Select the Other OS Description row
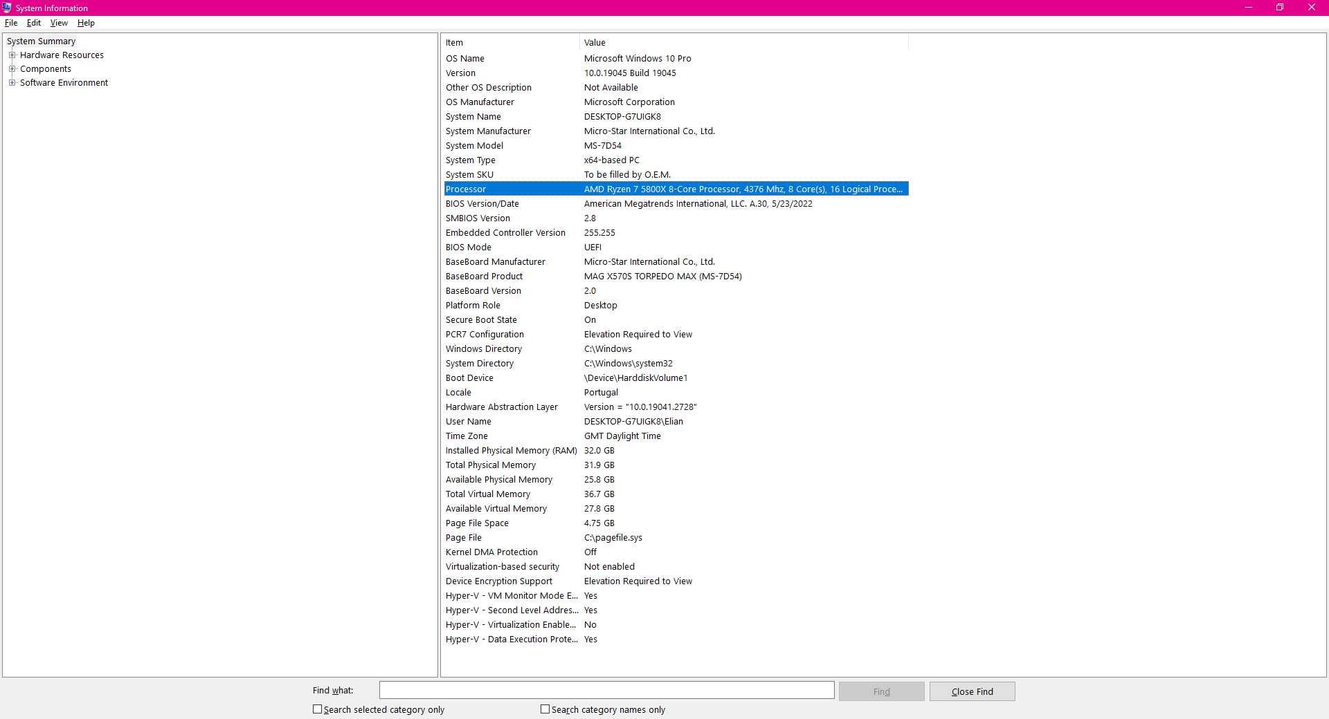The width and height of the screenshot is (1329, 719). 676,88
